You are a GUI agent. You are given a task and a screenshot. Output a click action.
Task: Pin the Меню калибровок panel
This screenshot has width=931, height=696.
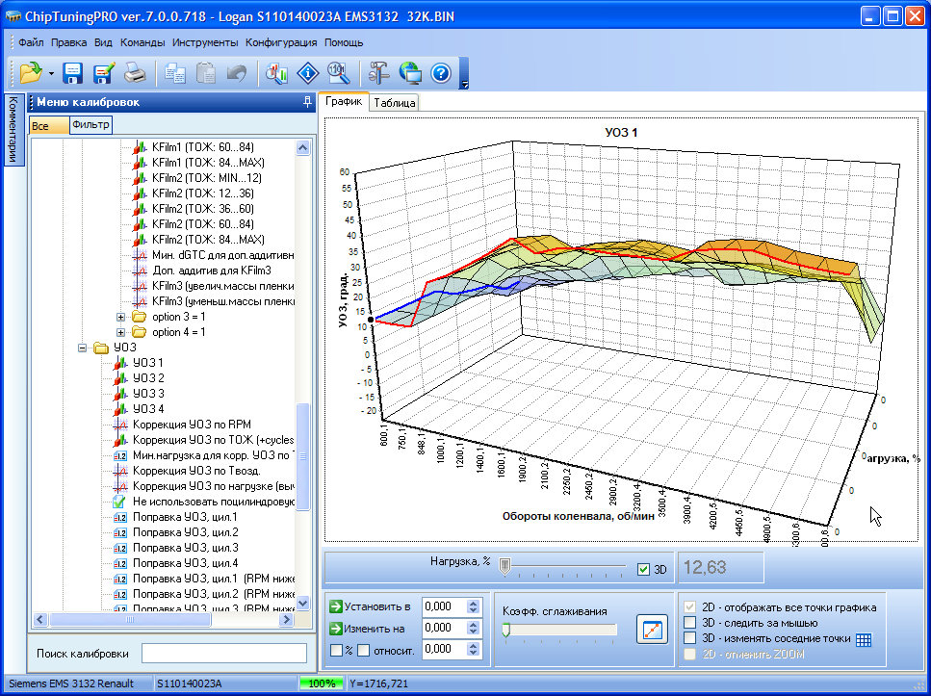307,102
